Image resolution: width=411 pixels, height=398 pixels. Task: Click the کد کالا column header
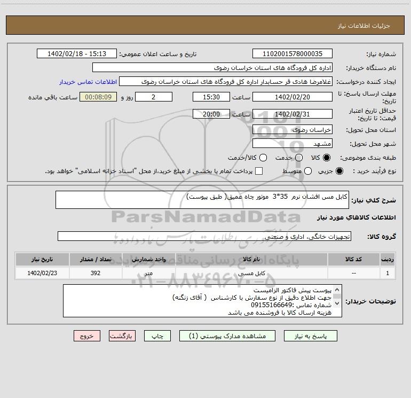coord(353,260)
